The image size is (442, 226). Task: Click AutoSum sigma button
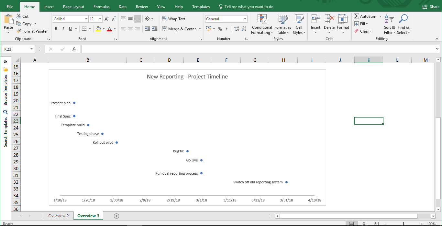pos(366,16)
